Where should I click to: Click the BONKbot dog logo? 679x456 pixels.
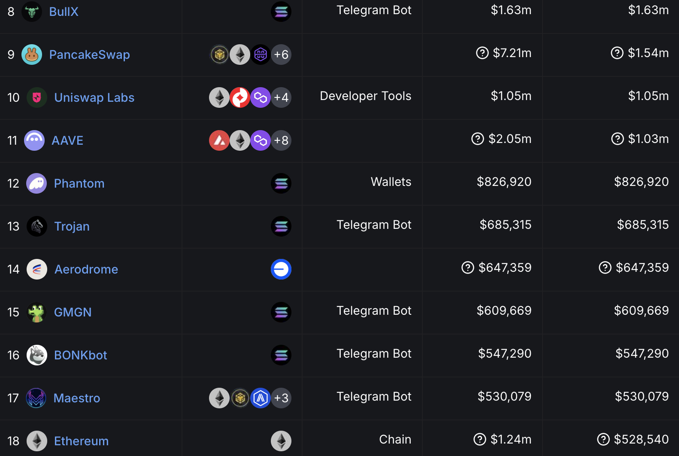pos(37,355)
